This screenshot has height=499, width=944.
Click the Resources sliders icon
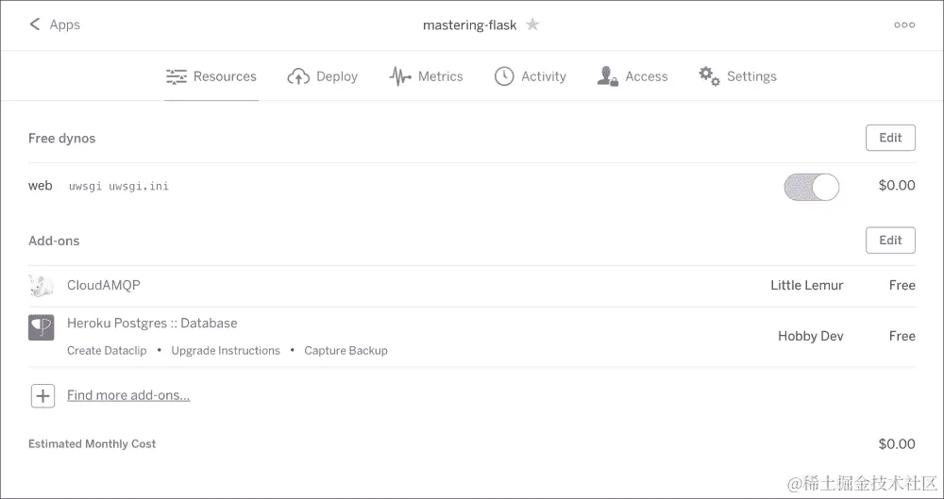coord(177,76)
